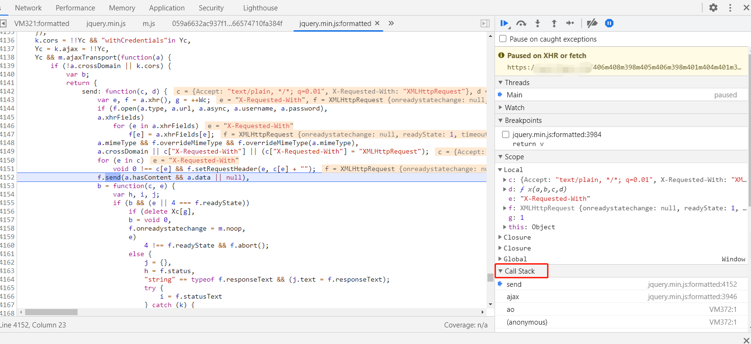Screen dimensions: 751x344
Task: Resume script execution
Action: tap(504, 23)
